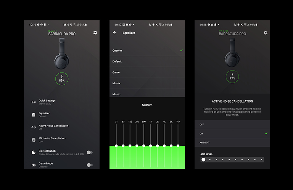Open the Equalizer entry showing Default
The height and width of the screenshot is (190, 293).
[62, 115]
